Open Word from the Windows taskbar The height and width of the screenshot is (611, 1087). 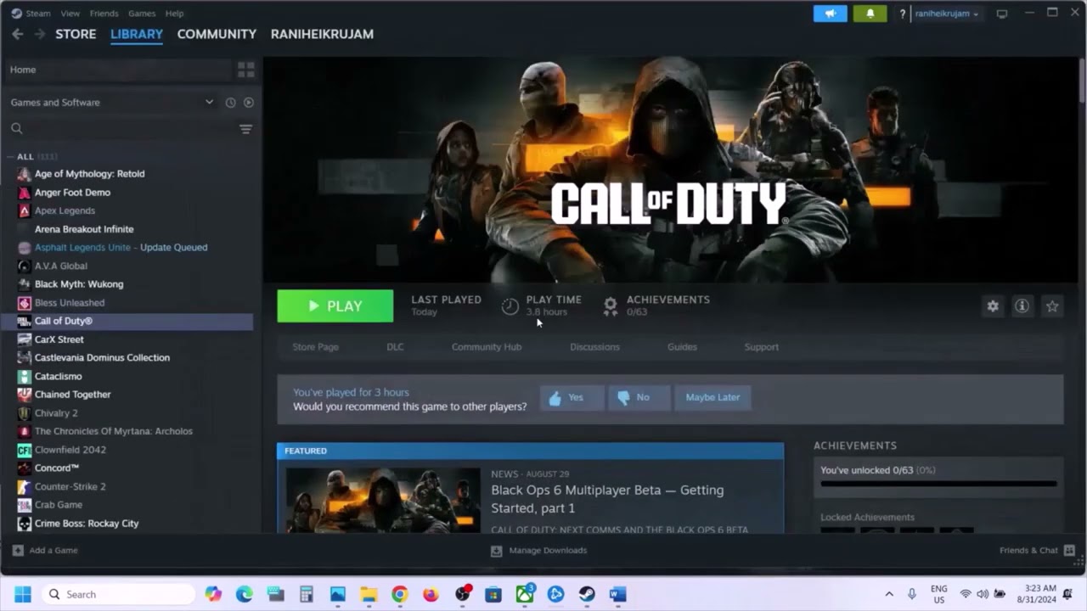pyautogui.click(x=617, y=594)
